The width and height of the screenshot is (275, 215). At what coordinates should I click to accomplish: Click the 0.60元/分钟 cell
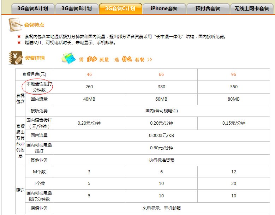click(x=162, y=148)
